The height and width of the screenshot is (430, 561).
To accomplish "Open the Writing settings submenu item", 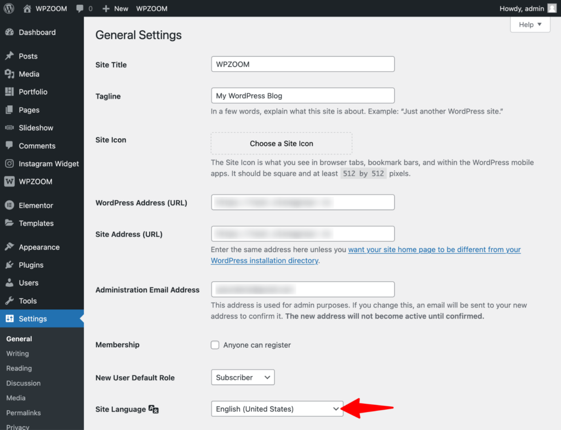I will pyautogui.click(x=18, y=354).
